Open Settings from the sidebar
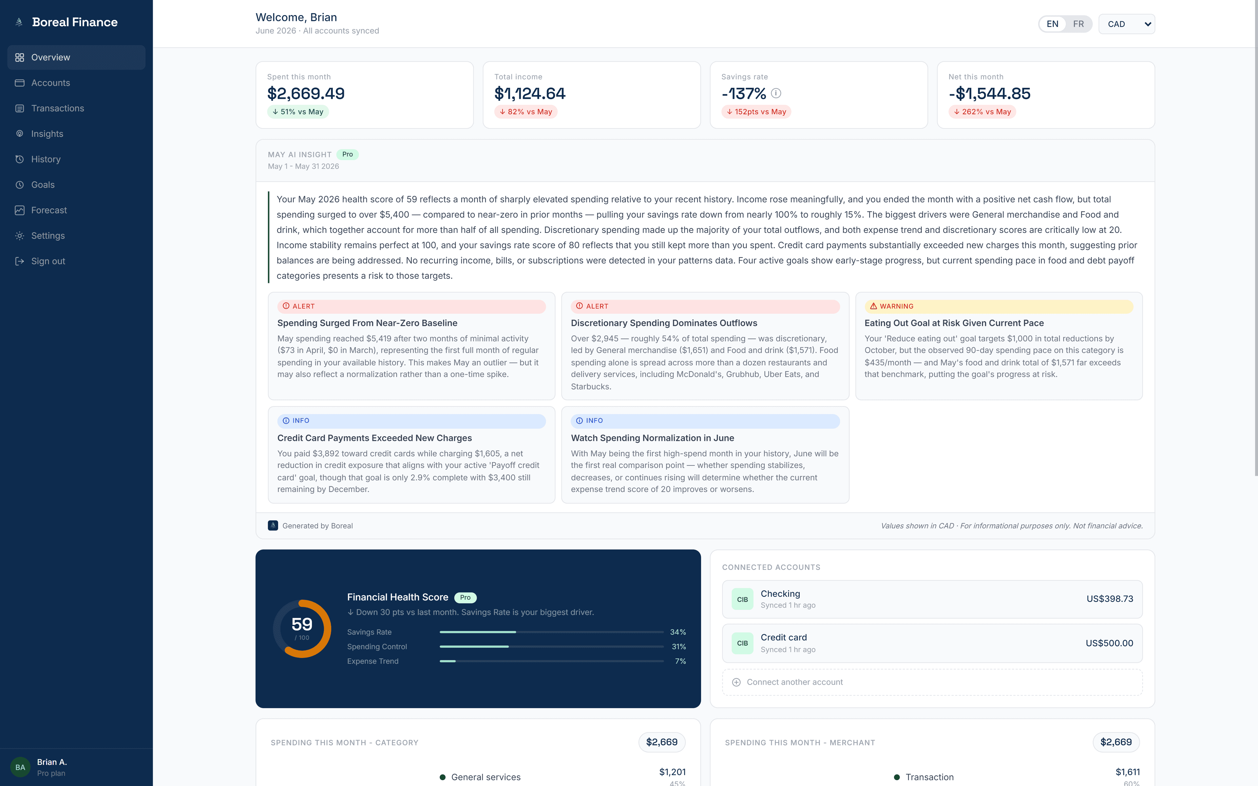This screenshot has height=786, width=1258. [76, 235]
